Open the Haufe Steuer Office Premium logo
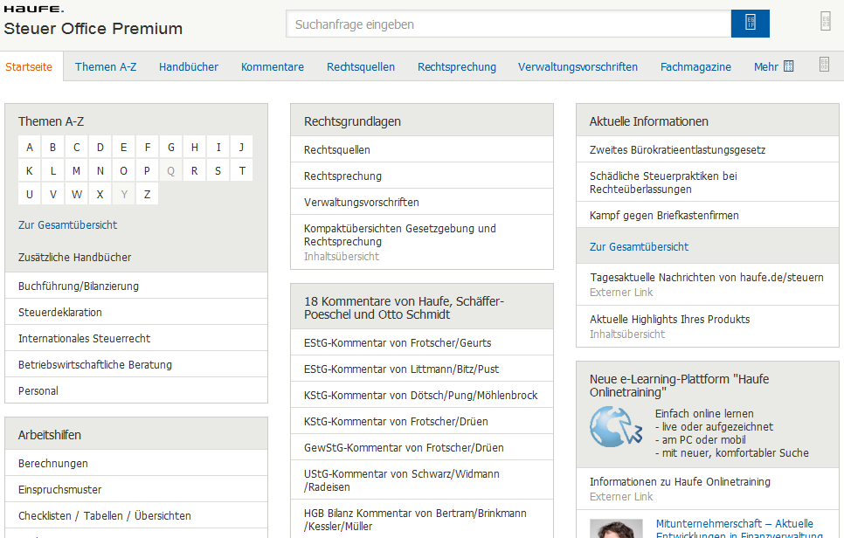The width and height of the screenshot is (844, 538). (93, 21)
